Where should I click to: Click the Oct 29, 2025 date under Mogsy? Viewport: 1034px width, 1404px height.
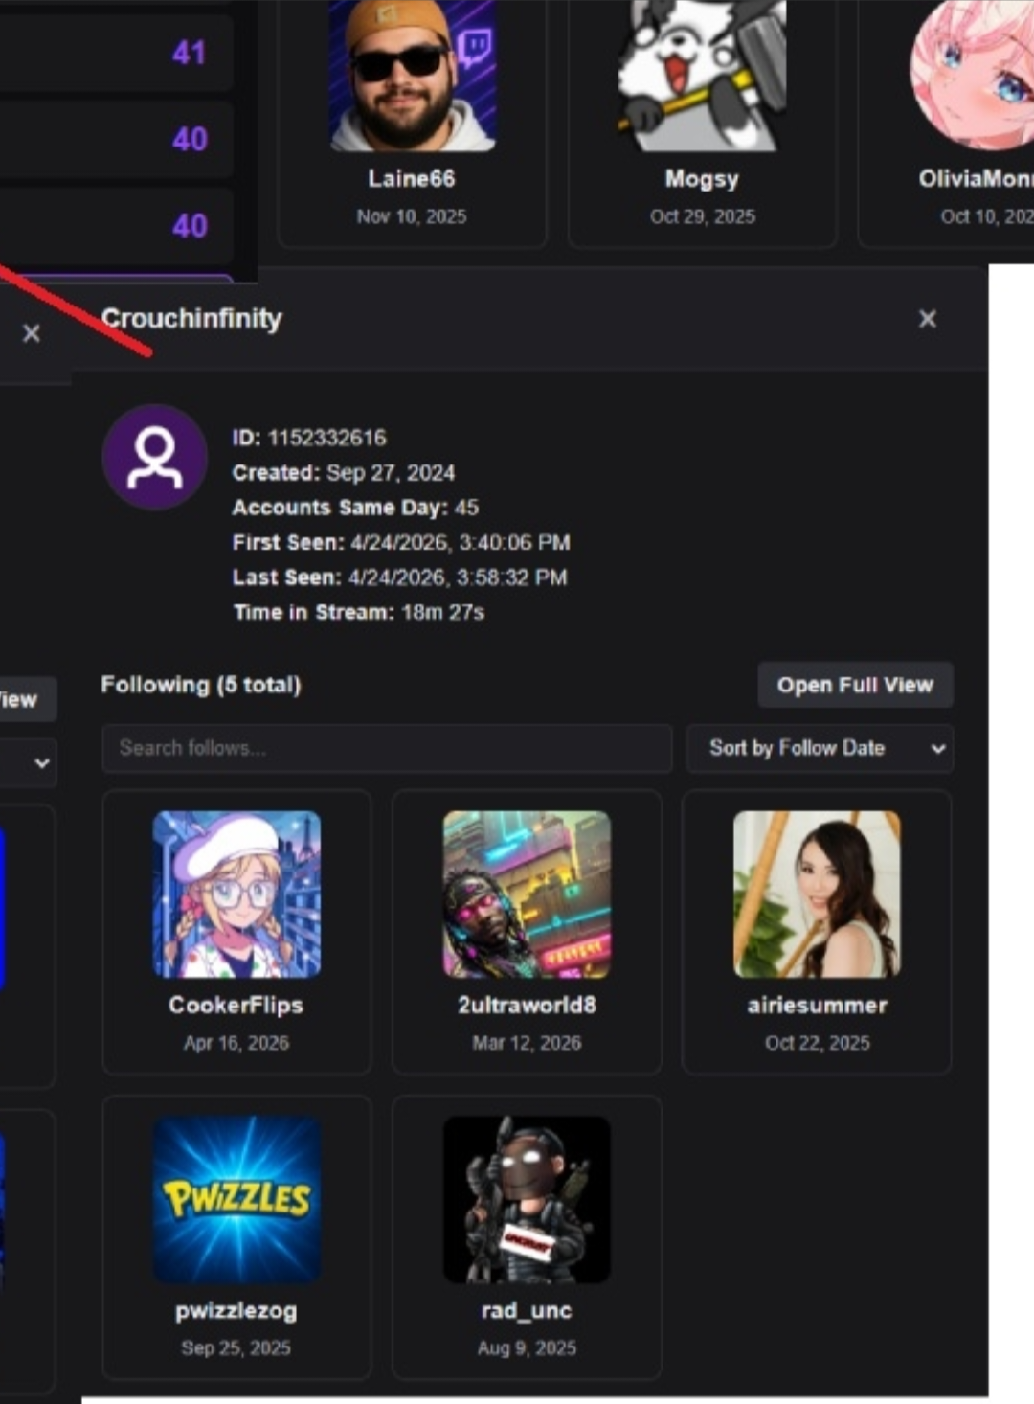pos(702,216)
